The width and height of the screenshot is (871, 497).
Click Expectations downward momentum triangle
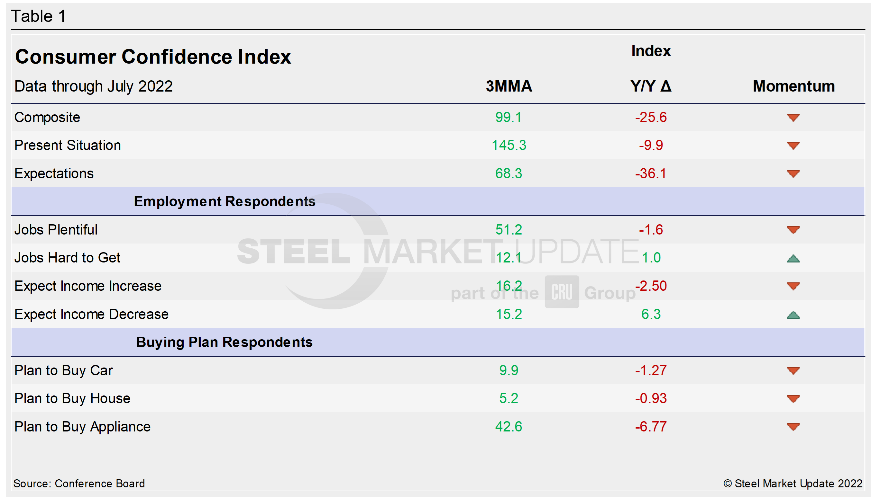[x=793, y=174]
